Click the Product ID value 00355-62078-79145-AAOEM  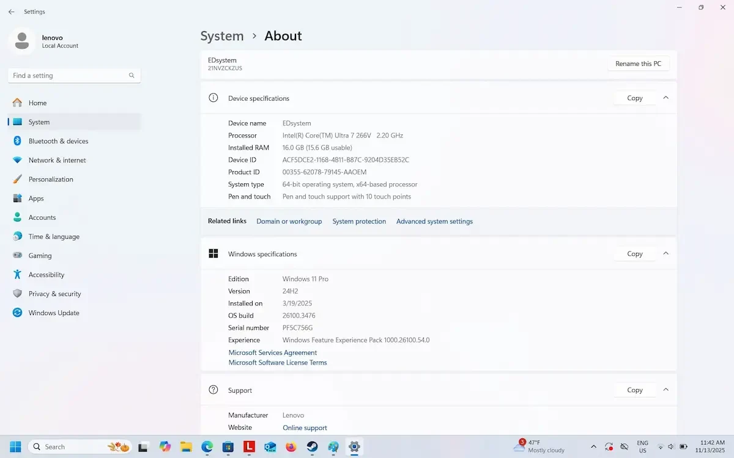tap(324, 172)
